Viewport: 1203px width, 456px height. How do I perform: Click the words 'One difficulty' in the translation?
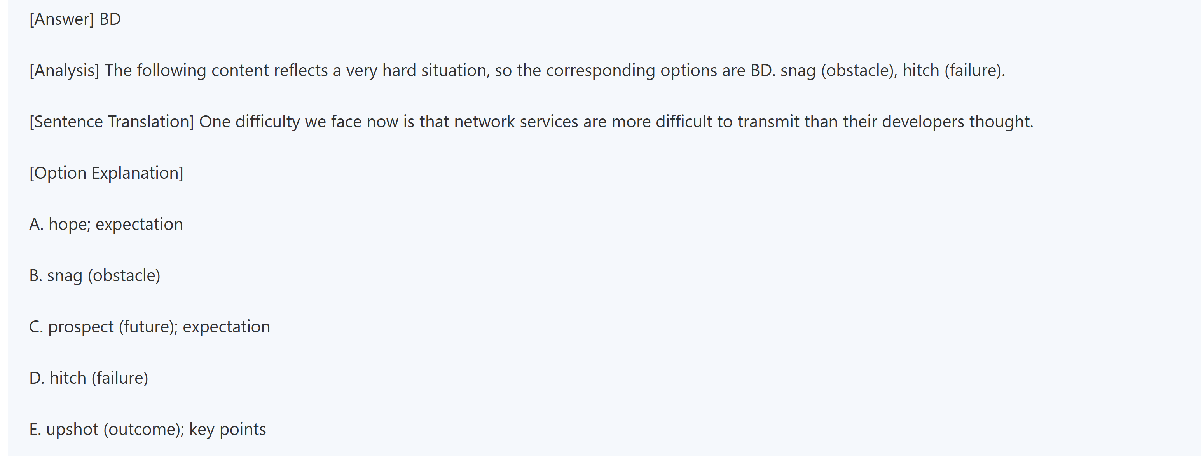pos(250,122)
